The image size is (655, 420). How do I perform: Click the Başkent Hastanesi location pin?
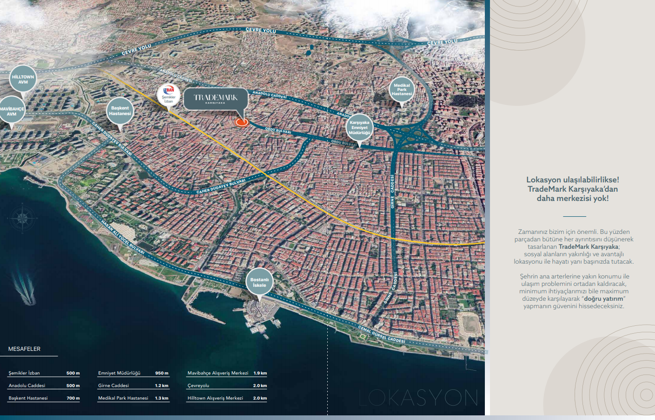(120, 111)
